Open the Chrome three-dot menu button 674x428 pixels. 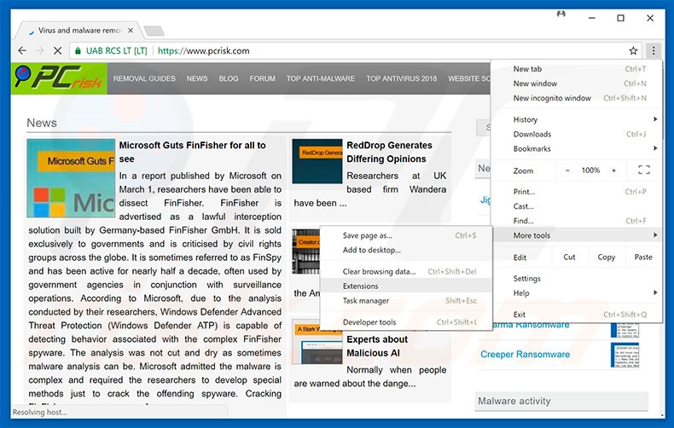click(653, 50)
